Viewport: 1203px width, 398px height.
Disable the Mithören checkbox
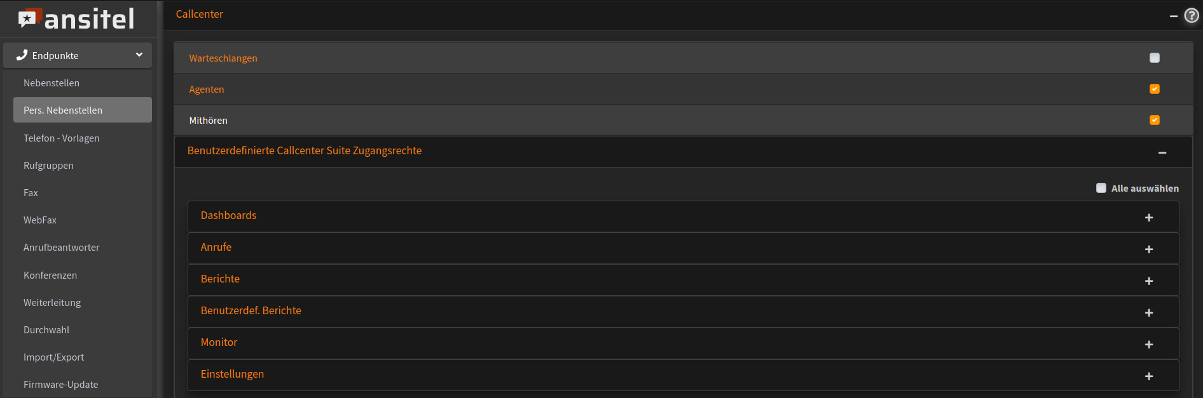tap(1155, 120)
